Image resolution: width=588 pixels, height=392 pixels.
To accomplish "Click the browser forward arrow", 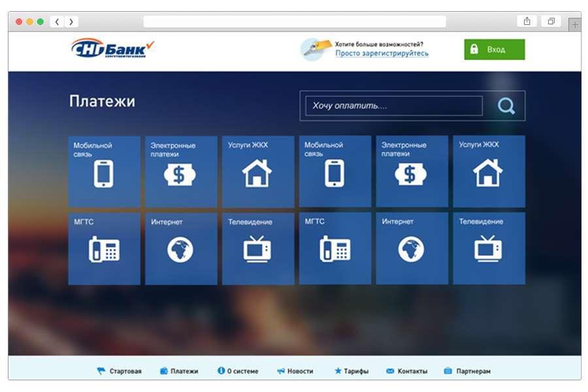I will click(71, 22).
